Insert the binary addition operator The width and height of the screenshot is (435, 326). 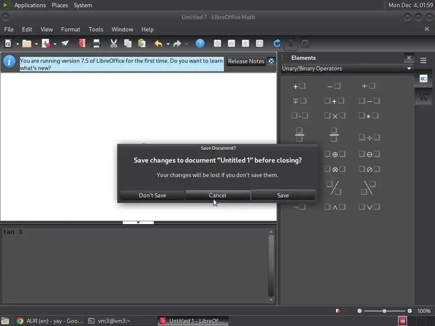tap(334, 101)
